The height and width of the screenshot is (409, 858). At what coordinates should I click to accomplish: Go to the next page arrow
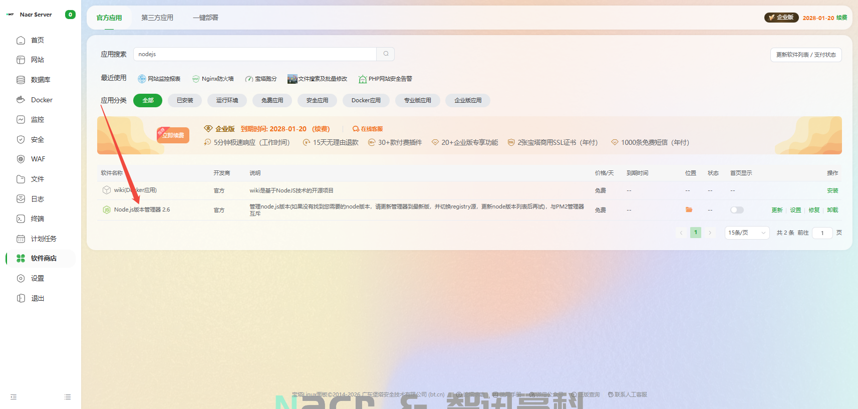click(x=710, y=233)
